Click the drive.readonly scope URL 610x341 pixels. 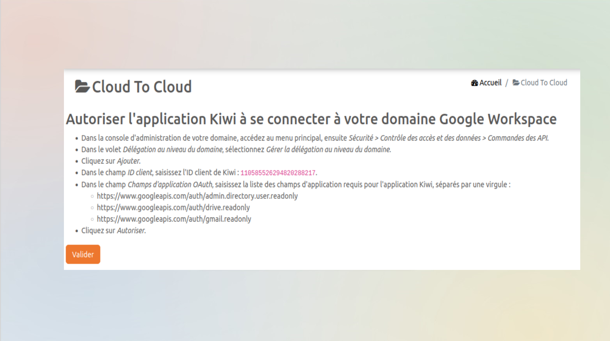173,208
